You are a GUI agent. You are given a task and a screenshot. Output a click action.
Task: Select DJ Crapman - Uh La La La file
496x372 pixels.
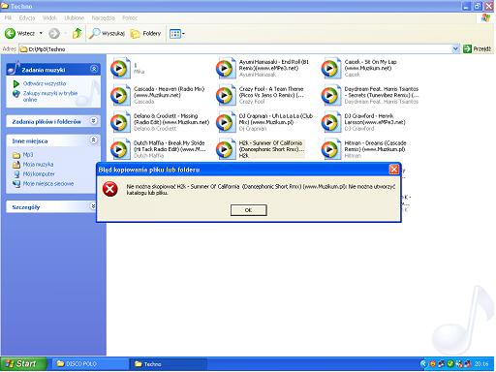pyautogui.click(x=264, y=122)
